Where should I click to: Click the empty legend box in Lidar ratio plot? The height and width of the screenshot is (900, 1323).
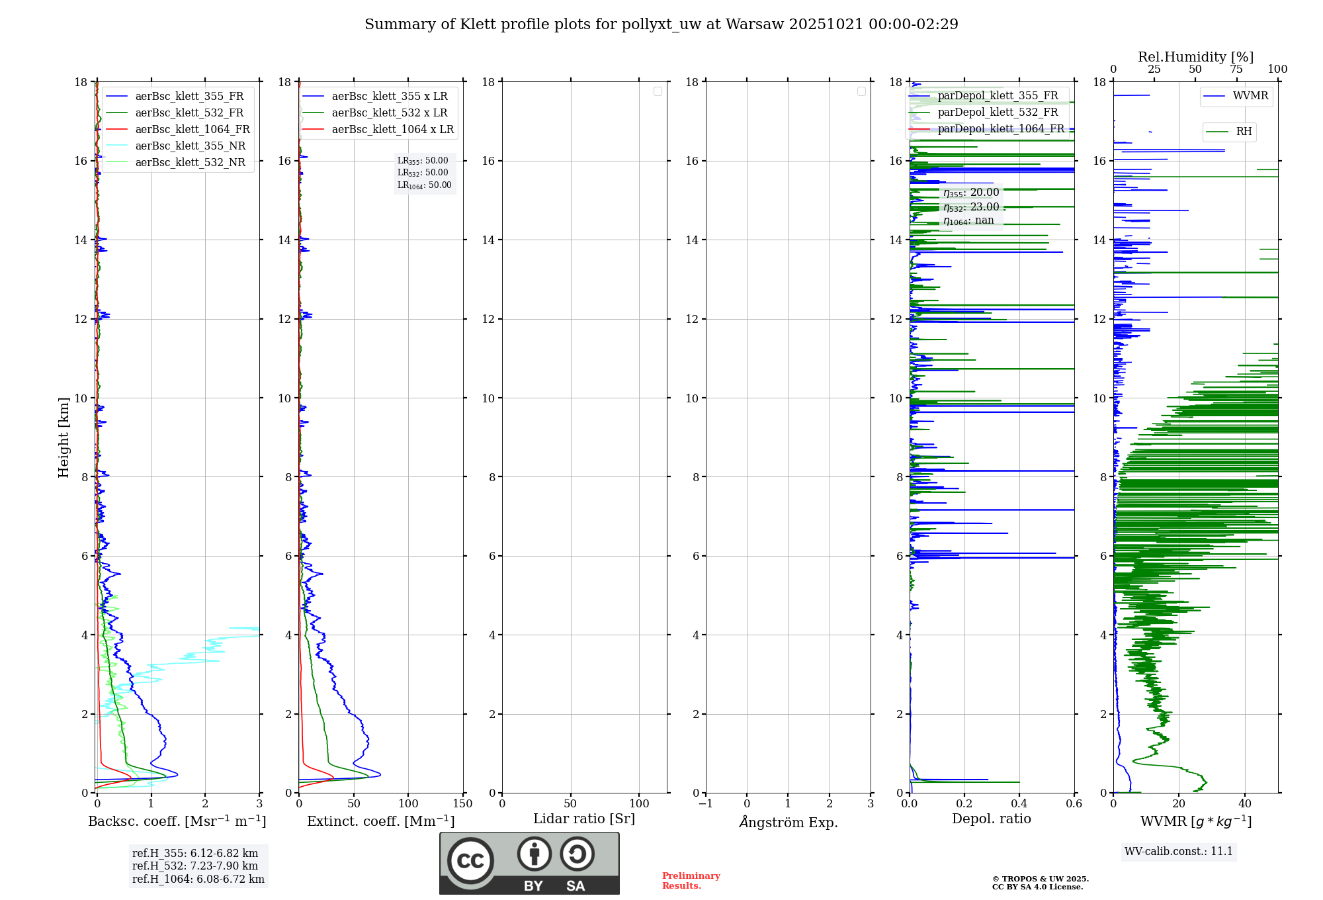pyautogui.click(x=658, y=91)
